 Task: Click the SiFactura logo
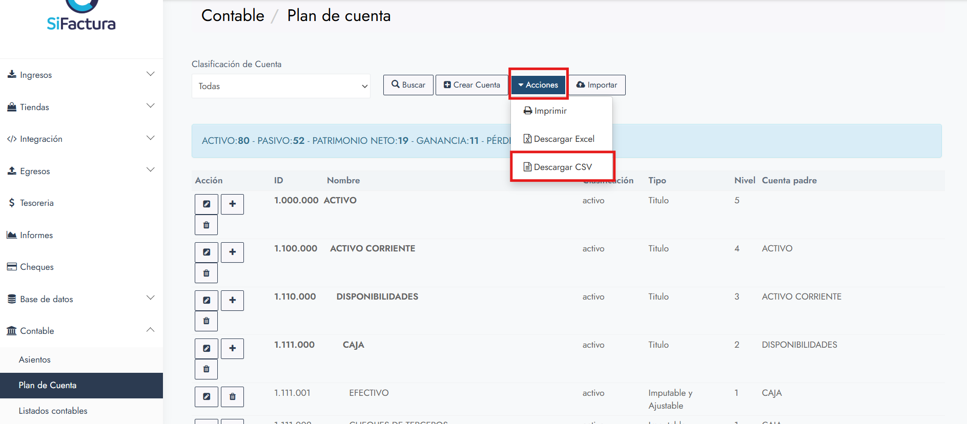click(x=81, y=18)
